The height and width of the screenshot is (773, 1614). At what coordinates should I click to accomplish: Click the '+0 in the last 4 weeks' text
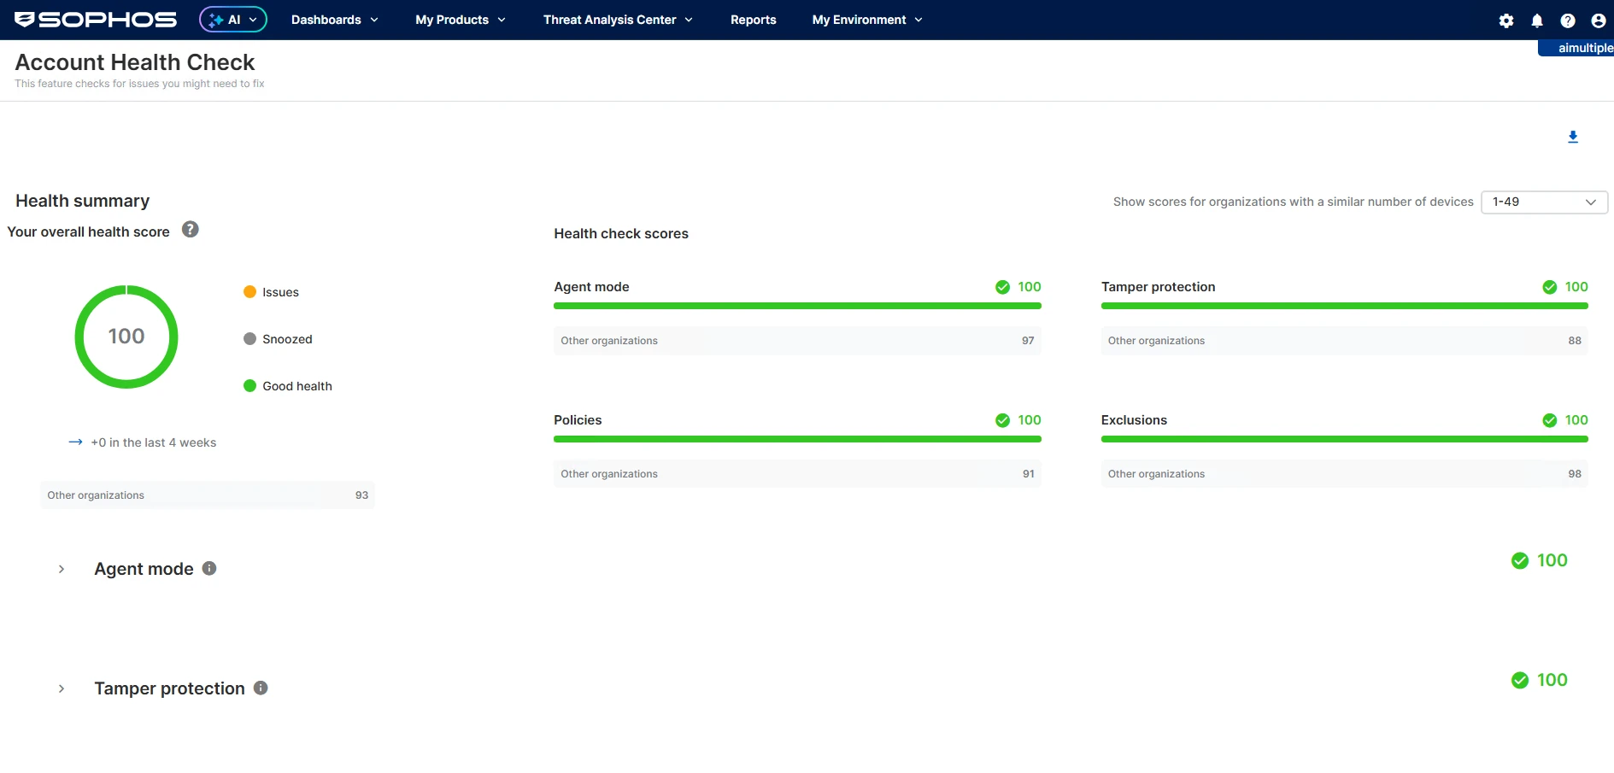pos(154,442)
